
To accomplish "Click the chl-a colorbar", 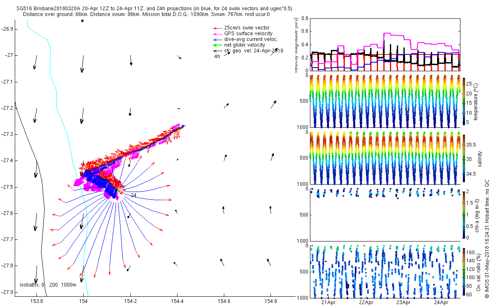I will (x=464, y=214).
